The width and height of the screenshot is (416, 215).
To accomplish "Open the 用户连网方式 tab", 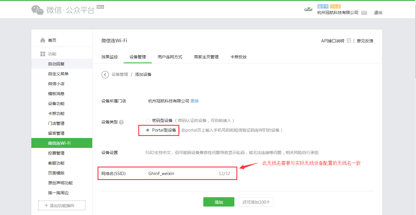I will pos(170,57).
